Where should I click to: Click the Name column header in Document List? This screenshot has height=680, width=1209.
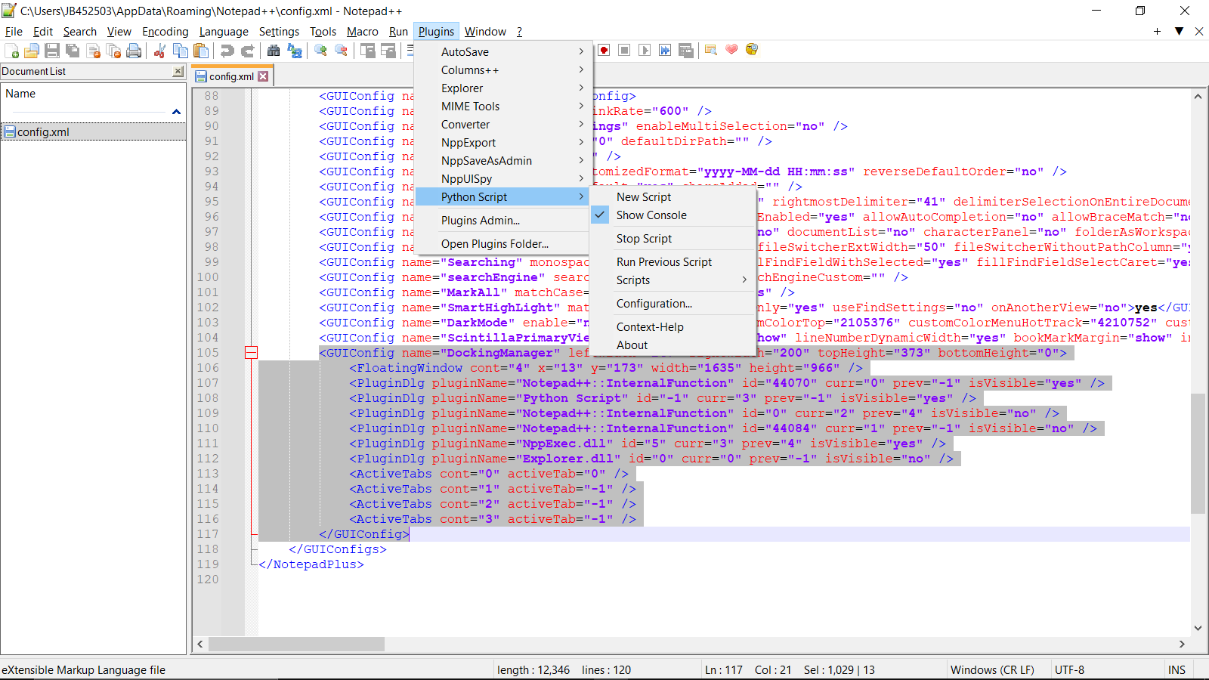coord(93,94)
